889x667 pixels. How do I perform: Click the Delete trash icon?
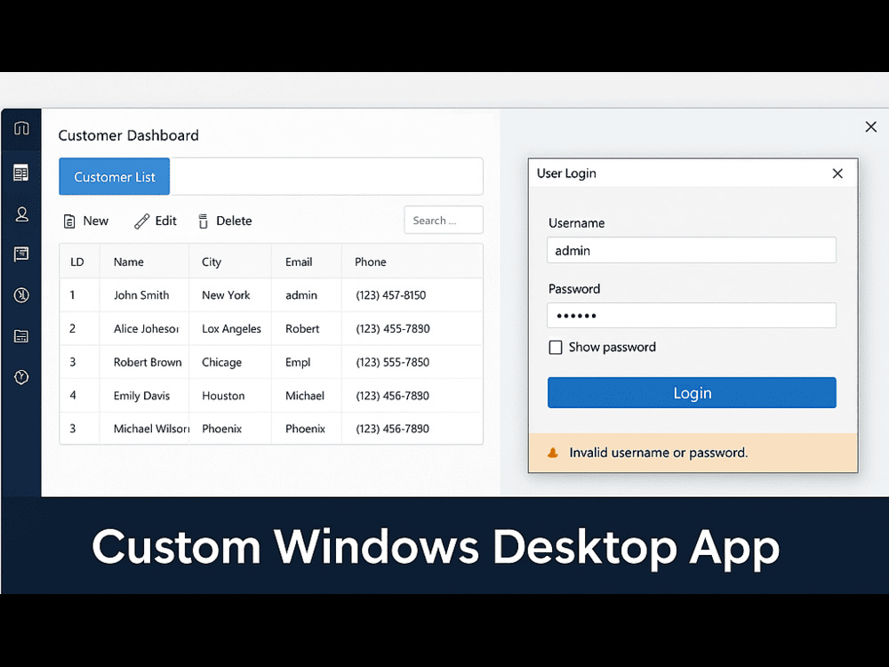click(203, 221)
